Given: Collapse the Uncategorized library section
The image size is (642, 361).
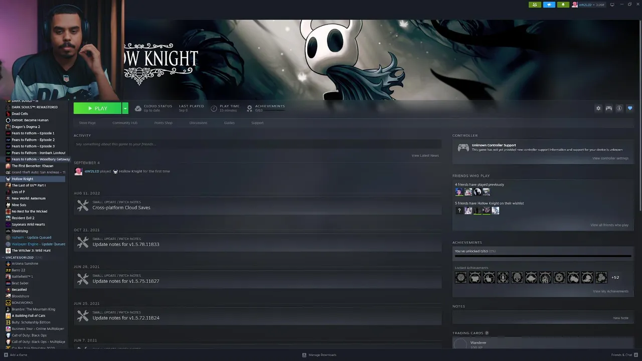Looking at the screenshot, I should tap(4, 258).
